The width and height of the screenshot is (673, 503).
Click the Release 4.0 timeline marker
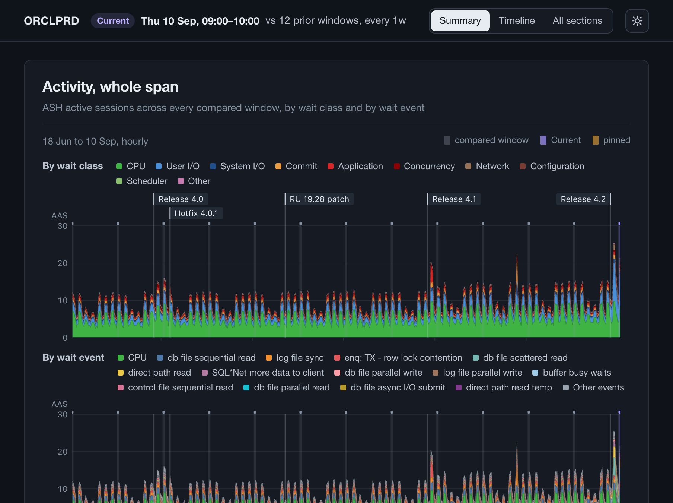pyautogui.click(x=181, y=199)
